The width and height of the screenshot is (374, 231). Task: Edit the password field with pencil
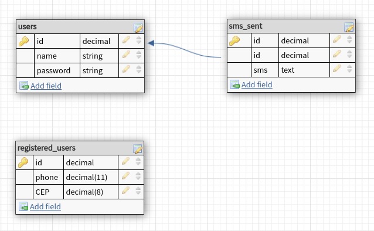126,69
